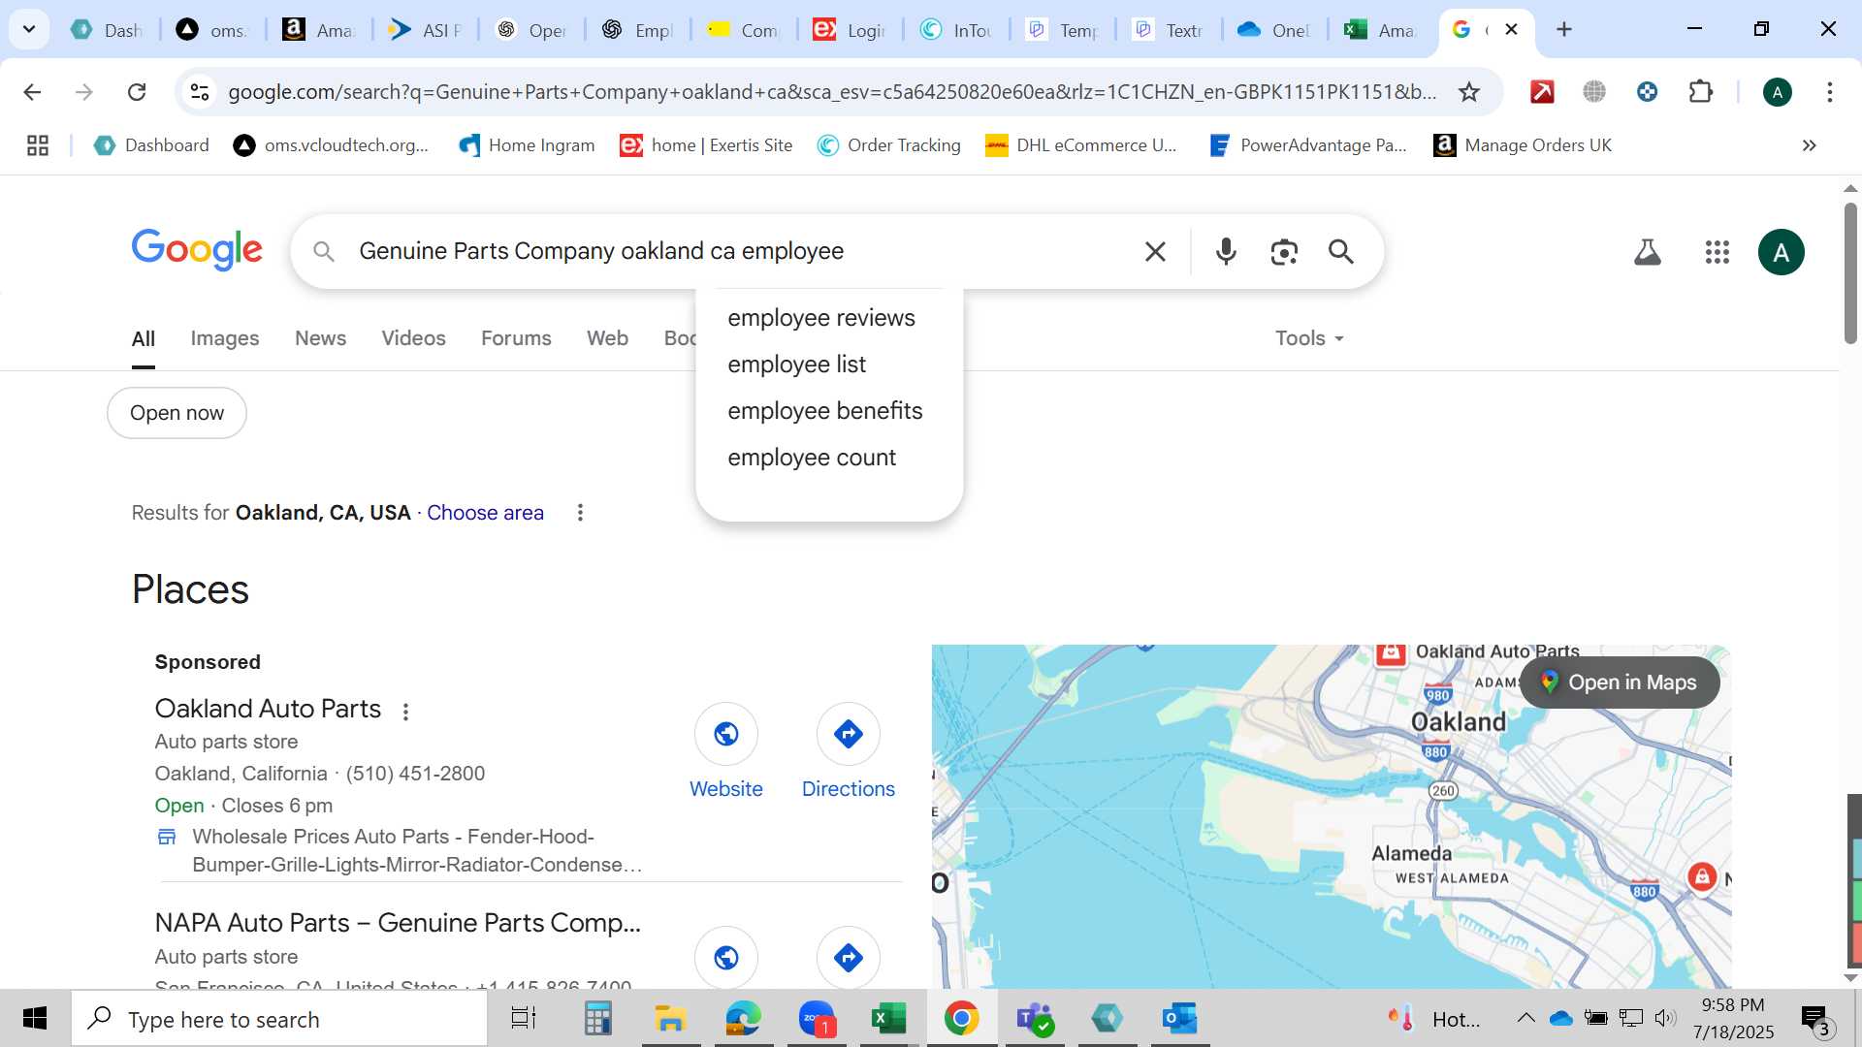Image resolution: width=1862 pixels, height=1047 pixels.
Task: Open Dashboard bookmark
Action: (151, 145)
